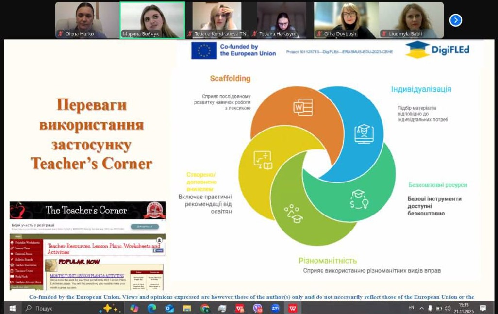
Task: Open the Zoom app in taskbar
Action: click(275, 308)
